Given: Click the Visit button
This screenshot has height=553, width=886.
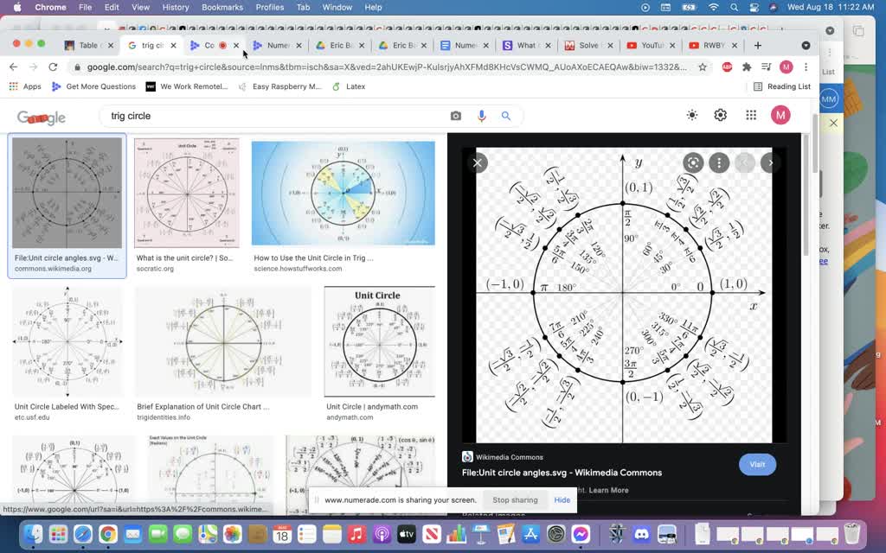Looking at the screenshot, I should [x=757, y=464].
